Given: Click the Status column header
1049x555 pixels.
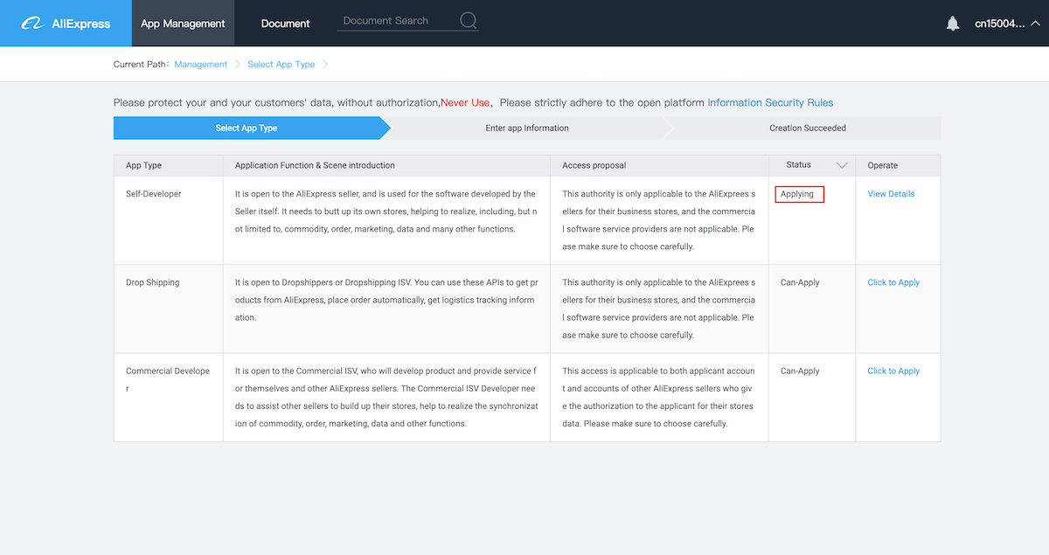Looking at the screenshot, I should (799, 165).
